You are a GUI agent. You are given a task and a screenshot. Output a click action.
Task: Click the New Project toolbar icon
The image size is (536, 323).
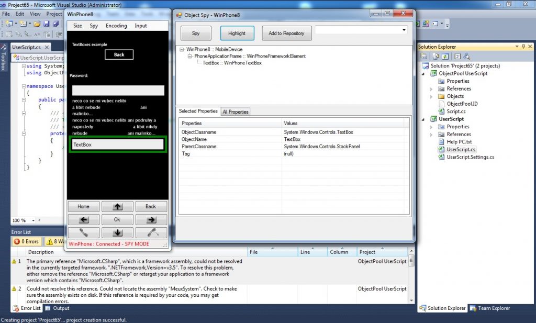click(x=9, y=24)
